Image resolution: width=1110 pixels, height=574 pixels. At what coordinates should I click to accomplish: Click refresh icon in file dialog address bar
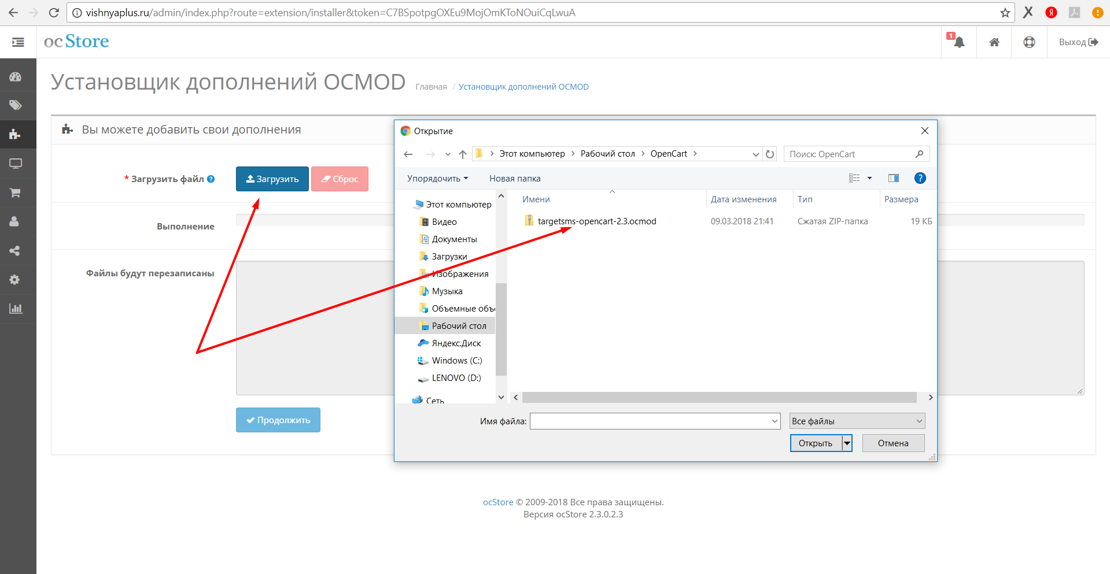pyautogui.click(x=769, y=154)
